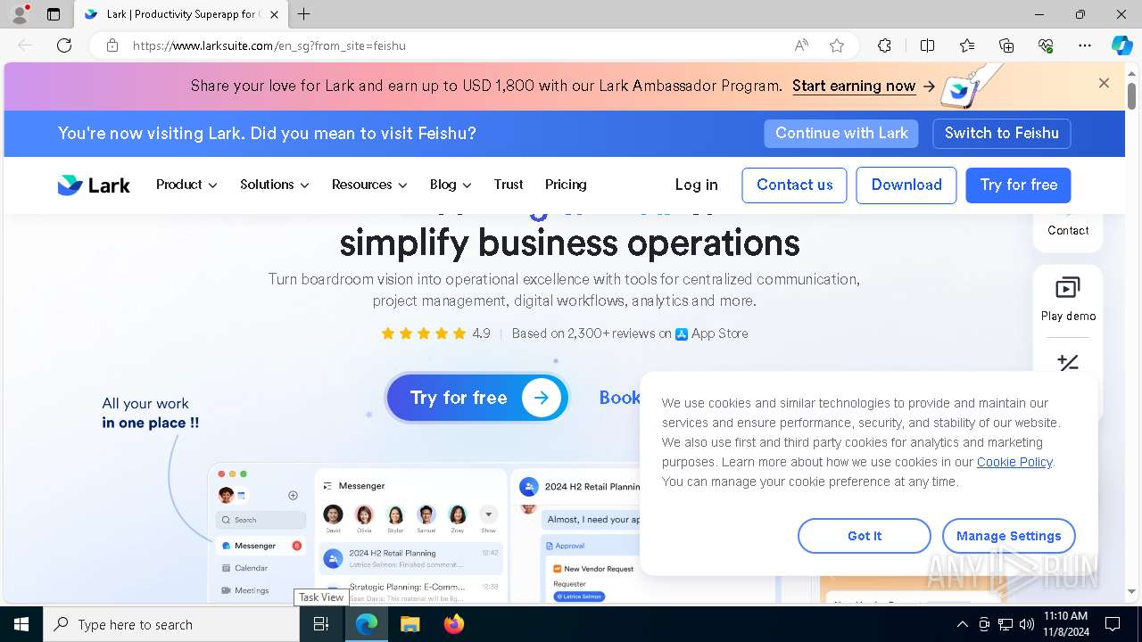Open a new browser tab
1142x642 pixels.
[x=304, y=14]
